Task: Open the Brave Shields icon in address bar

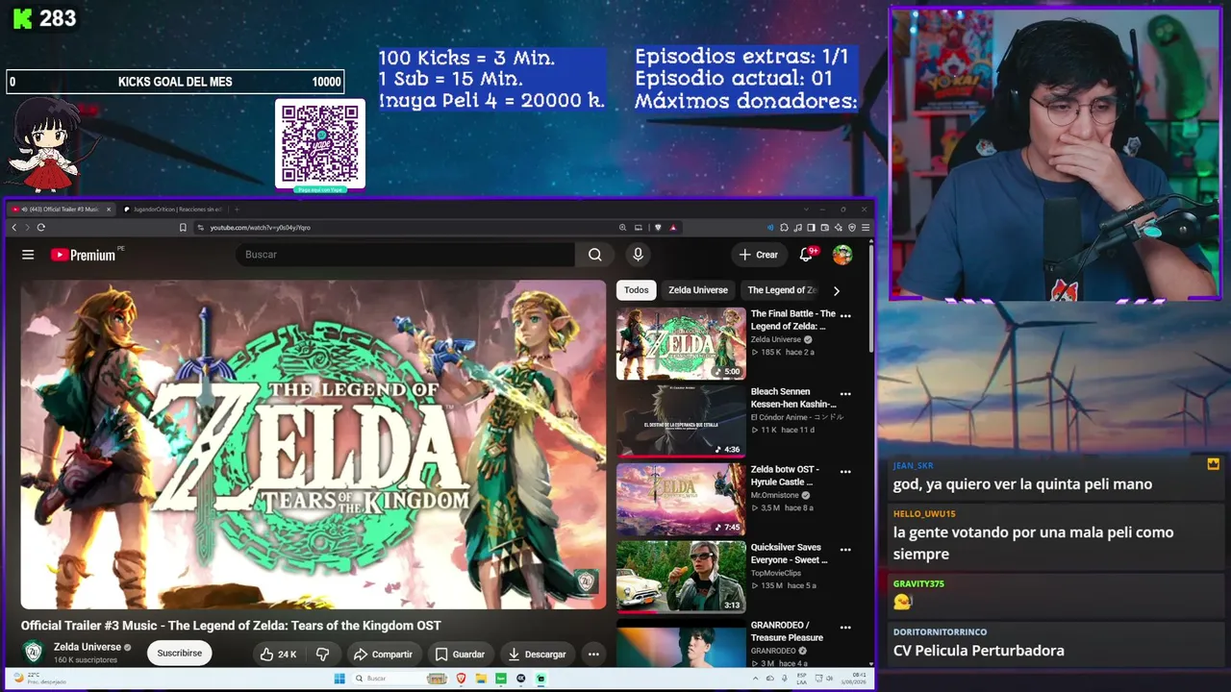Action: pyautogui.click(x=658, y=228)
